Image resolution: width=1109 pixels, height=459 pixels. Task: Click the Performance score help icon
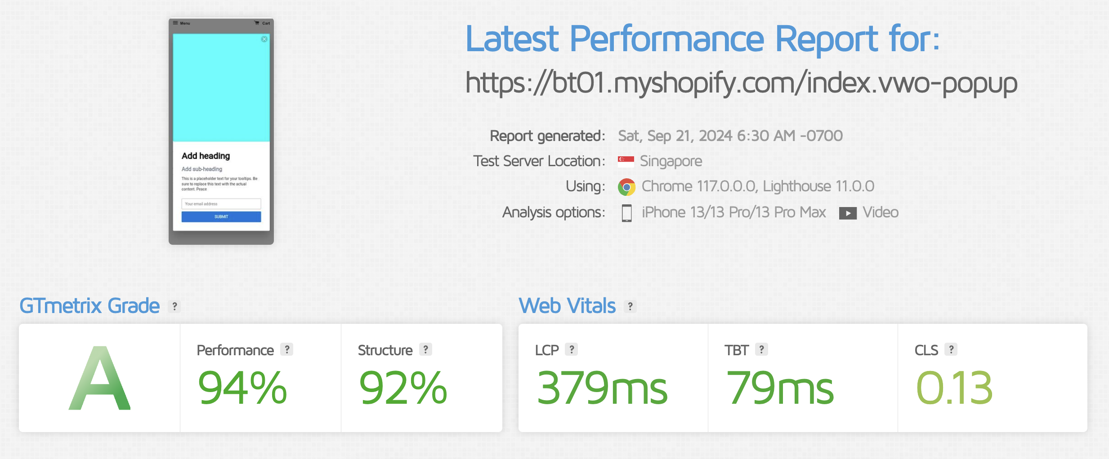(287, 349)
